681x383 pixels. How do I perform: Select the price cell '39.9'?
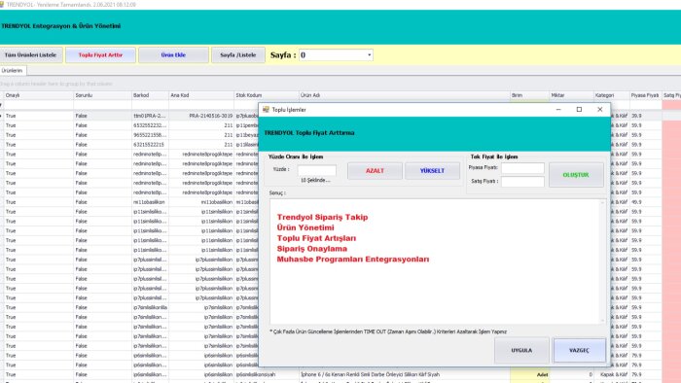[645, 116]
